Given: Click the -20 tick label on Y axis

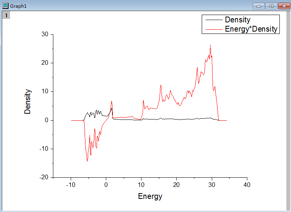Looking at the screenshot, I should [x=44, y=177].
